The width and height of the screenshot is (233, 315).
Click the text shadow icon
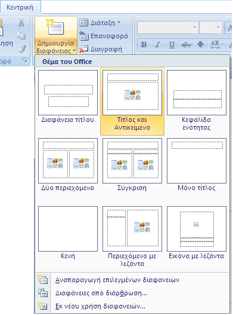pos(200,44)
